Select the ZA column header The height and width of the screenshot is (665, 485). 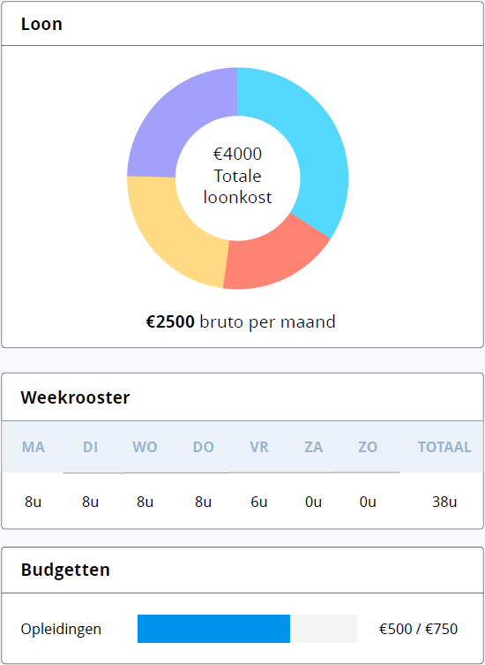[313, 447]
